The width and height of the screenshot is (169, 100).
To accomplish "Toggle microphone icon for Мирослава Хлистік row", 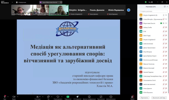I will tap(163, 23).
